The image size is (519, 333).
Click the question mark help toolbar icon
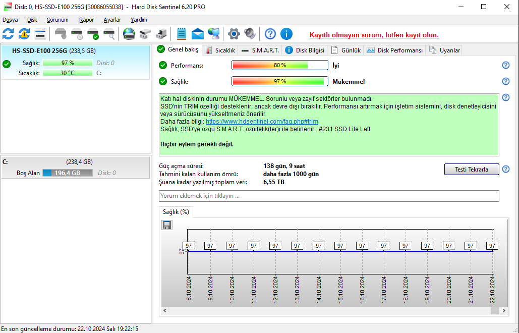(x=270, y=34)
